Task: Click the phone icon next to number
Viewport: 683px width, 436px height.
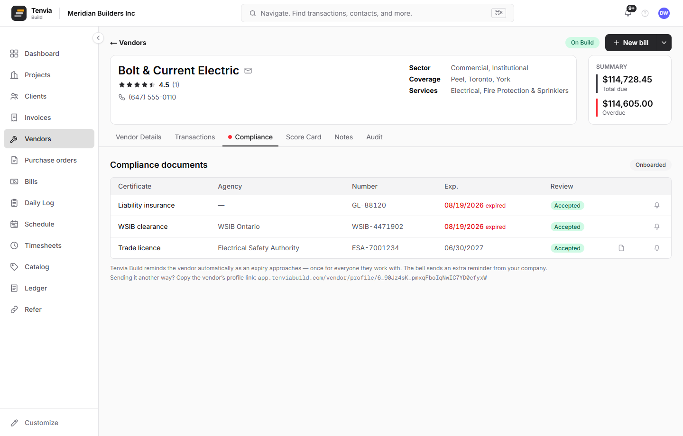Action: pyautogui.click(x=122, y=97)
